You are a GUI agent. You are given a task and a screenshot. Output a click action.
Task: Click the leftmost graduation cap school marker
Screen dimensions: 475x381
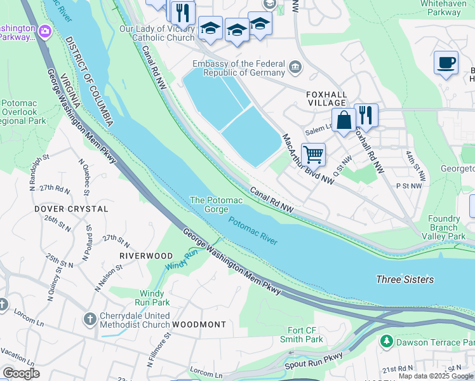[x=211, y=28]
